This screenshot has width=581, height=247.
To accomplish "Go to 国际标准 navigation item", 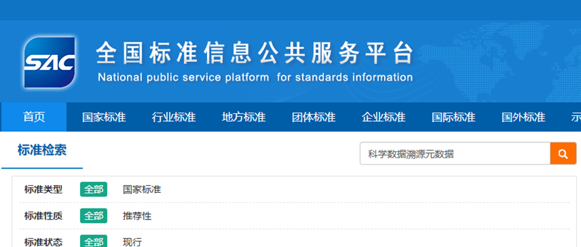I will (x=453, y=117).
